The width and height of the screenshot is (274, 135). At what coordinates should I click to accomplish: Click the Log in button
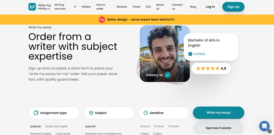click(210, 7)
